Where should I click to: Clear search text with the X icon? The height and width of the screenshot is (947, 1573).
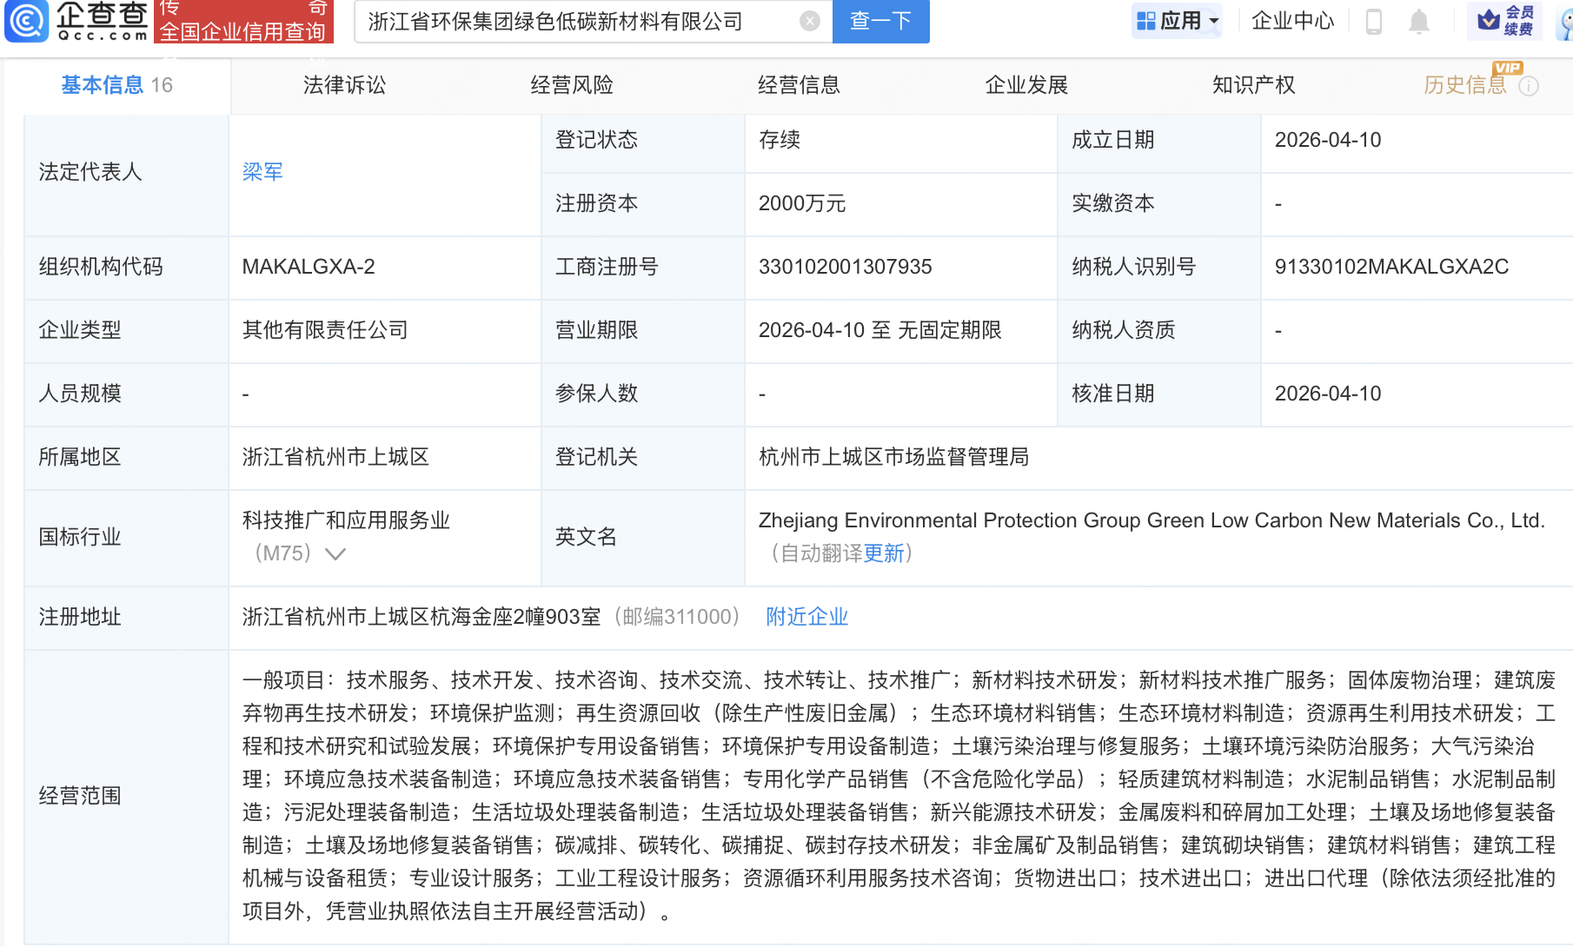808,21
